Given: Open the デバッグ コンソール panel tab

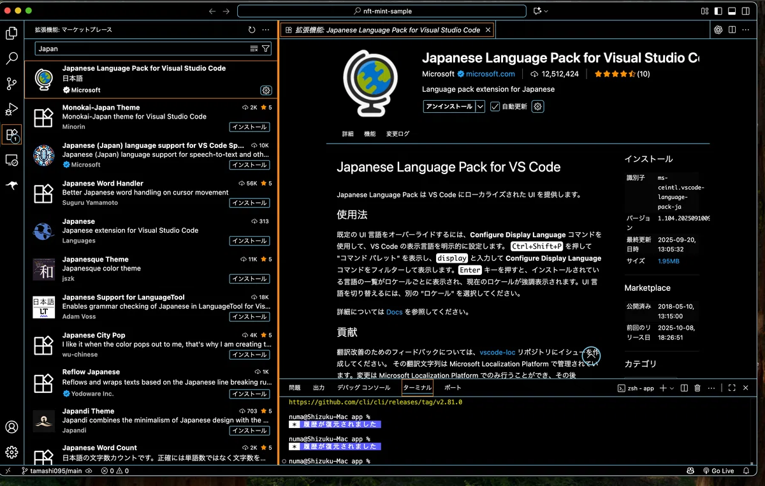Looking at the screenshot, I should [364, 388].
